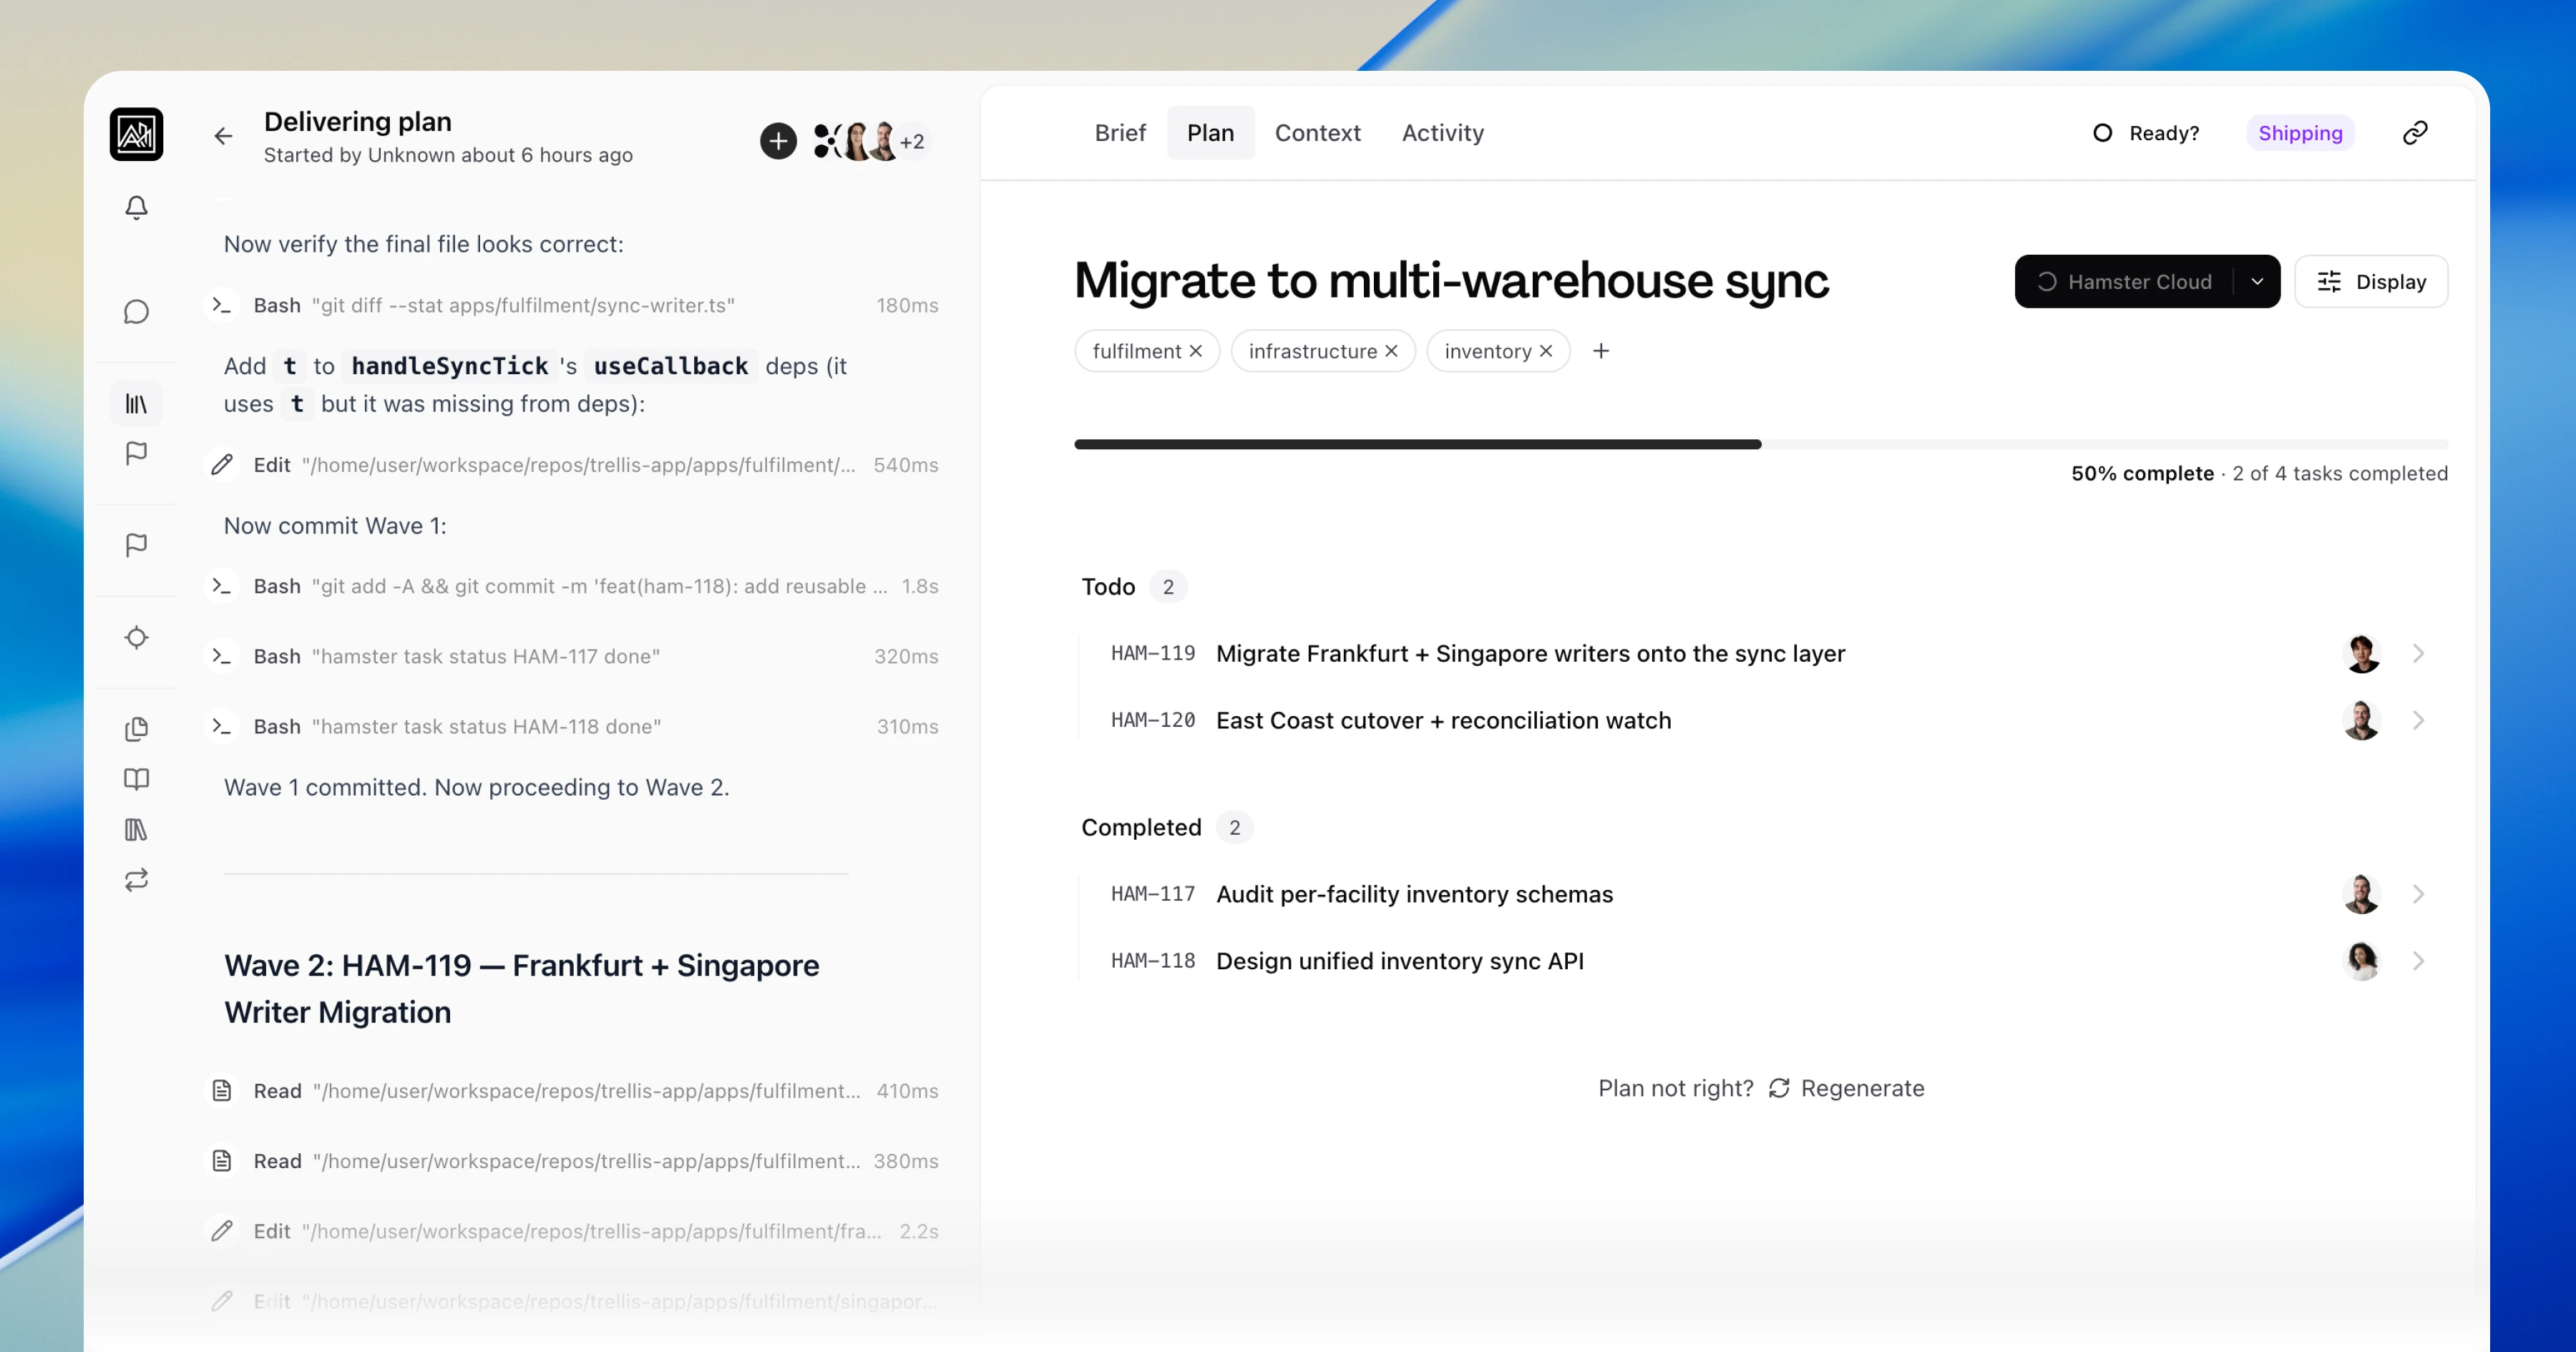Viewport: 2576px width, 1352px height.
Task: Click the Hamster app logo in sidebar
Action: (x=136, y=134)
